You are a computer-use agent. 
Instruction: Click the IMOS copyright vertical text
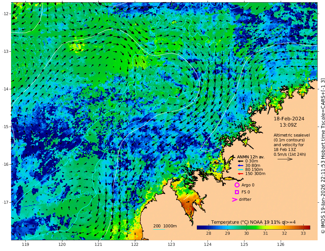323,156
